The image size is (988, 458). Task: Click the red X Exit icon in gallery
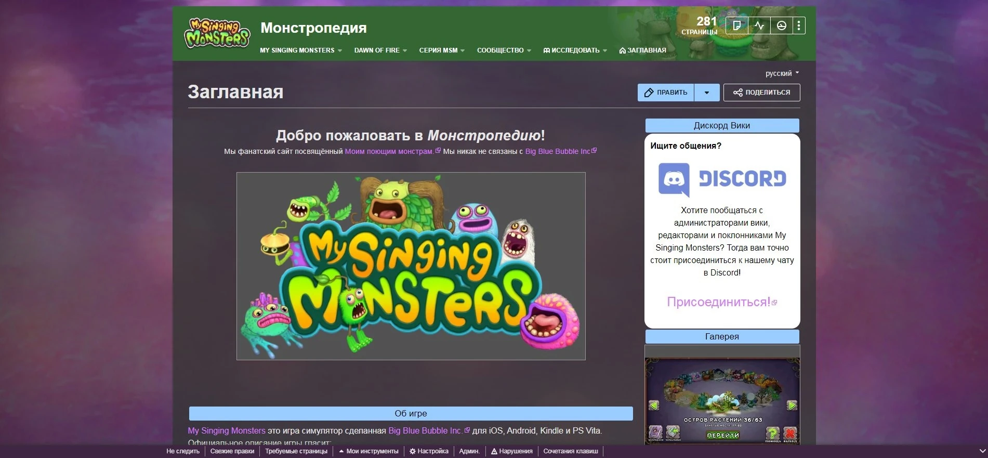click(790, 433)
